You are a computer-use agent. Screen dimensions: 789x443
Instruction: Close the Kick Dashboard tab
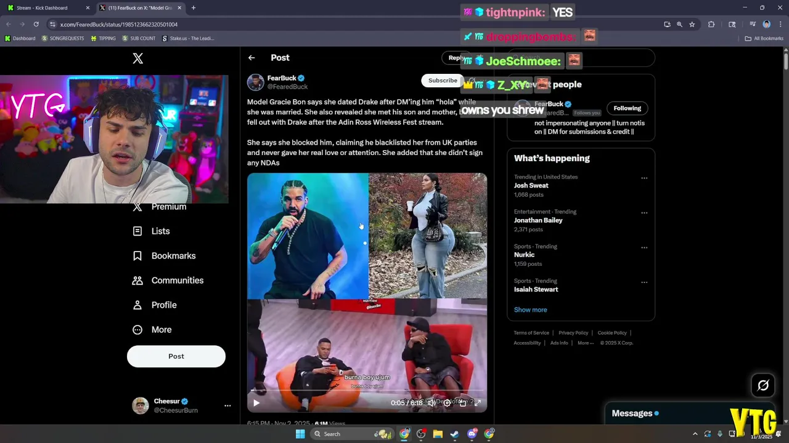[87, 8]
